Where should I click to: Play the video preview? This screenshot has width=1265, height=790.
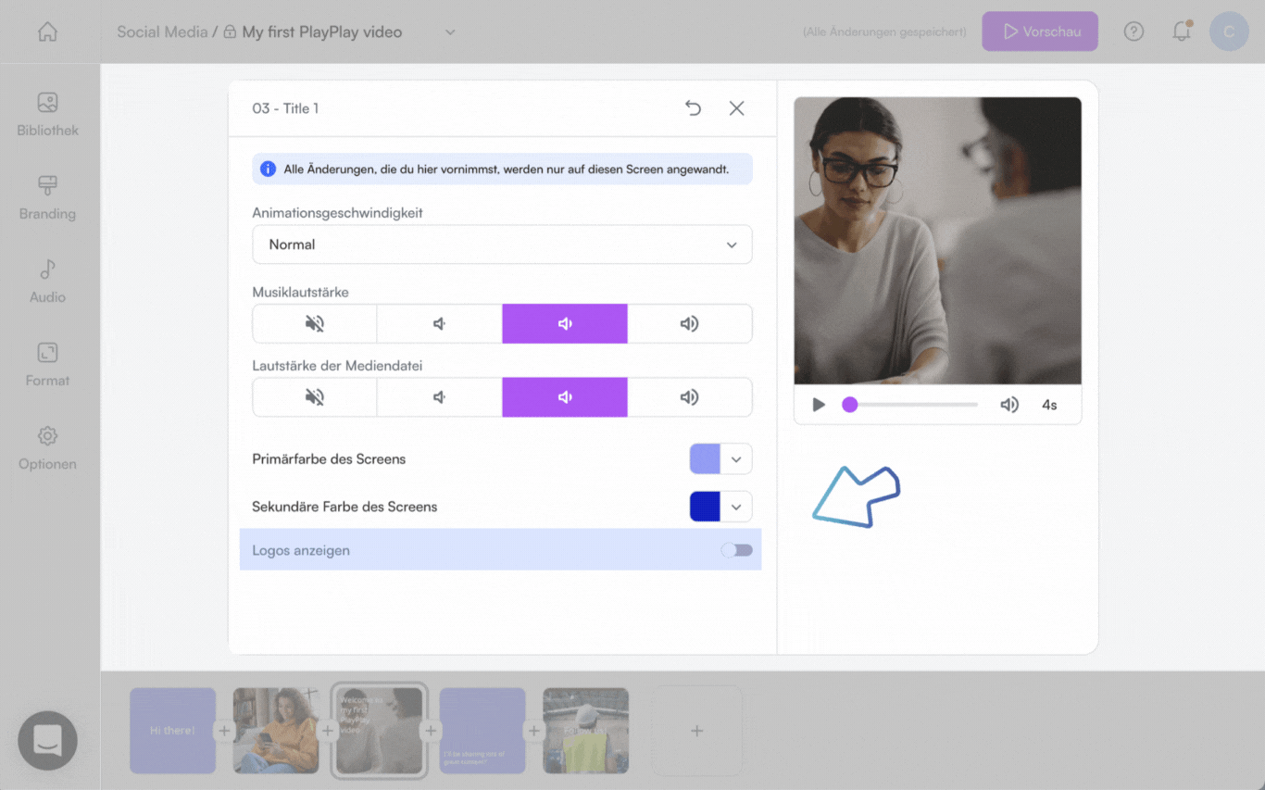click(x=819, y=405)
